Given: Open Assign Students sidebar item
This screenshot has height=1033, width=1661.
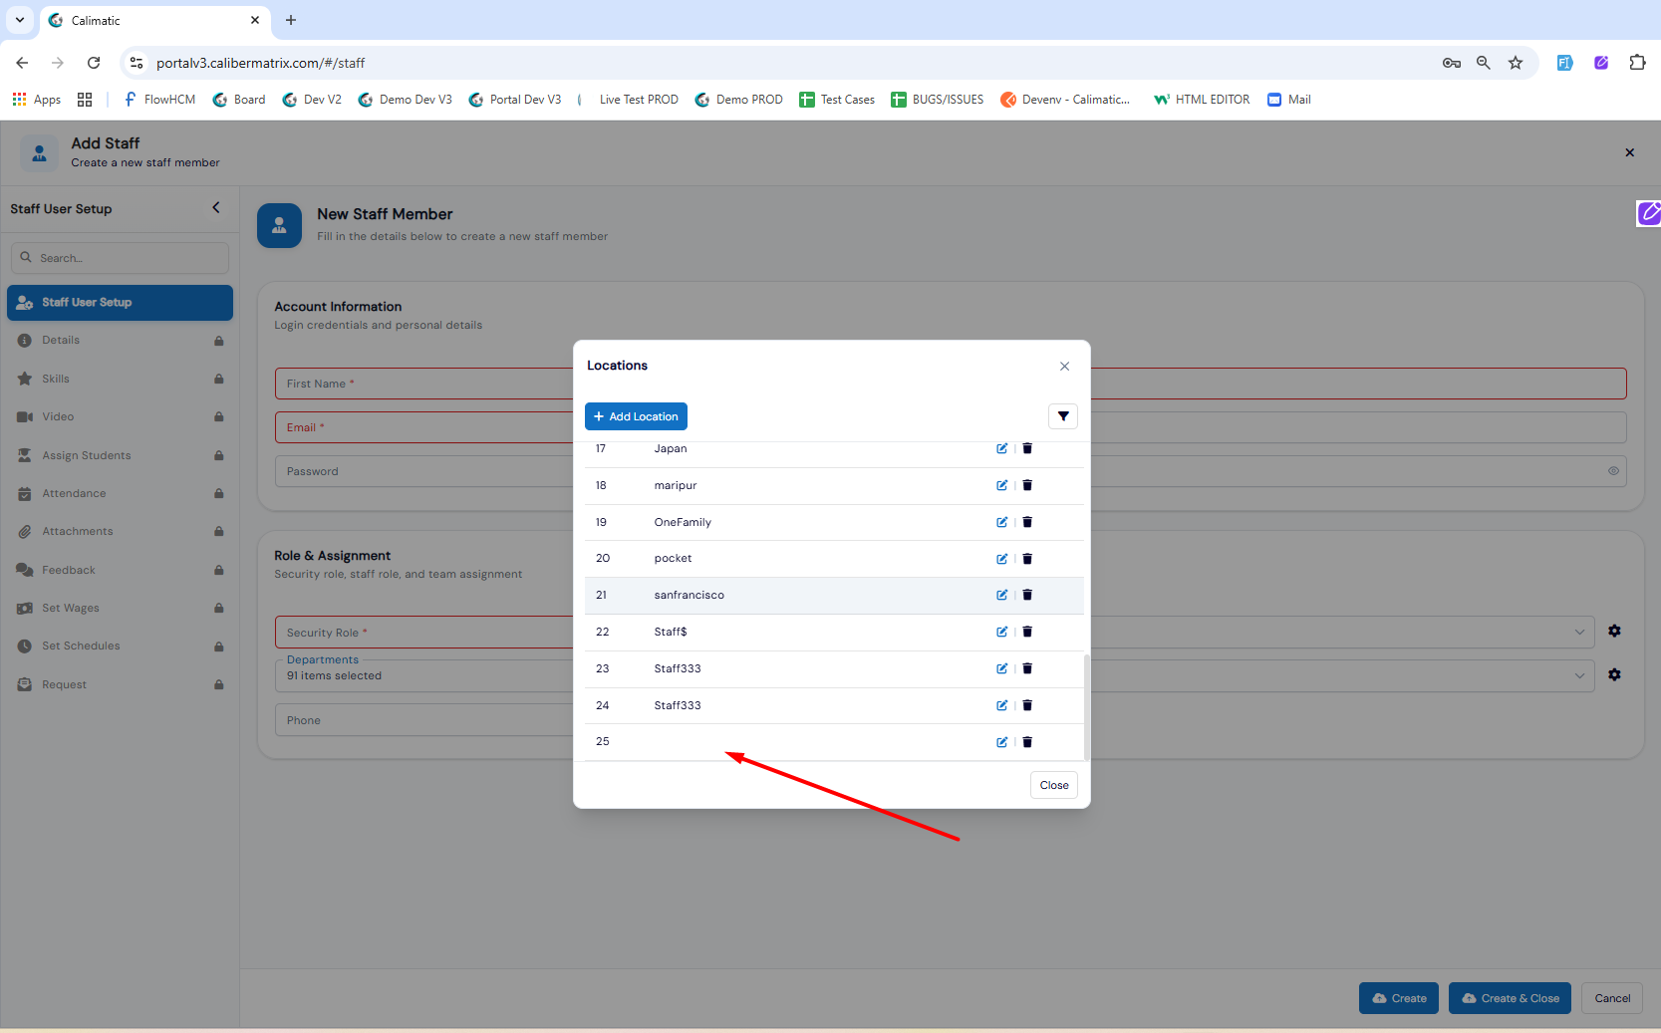Looking at the screenshot, I should tap(120, 455).
